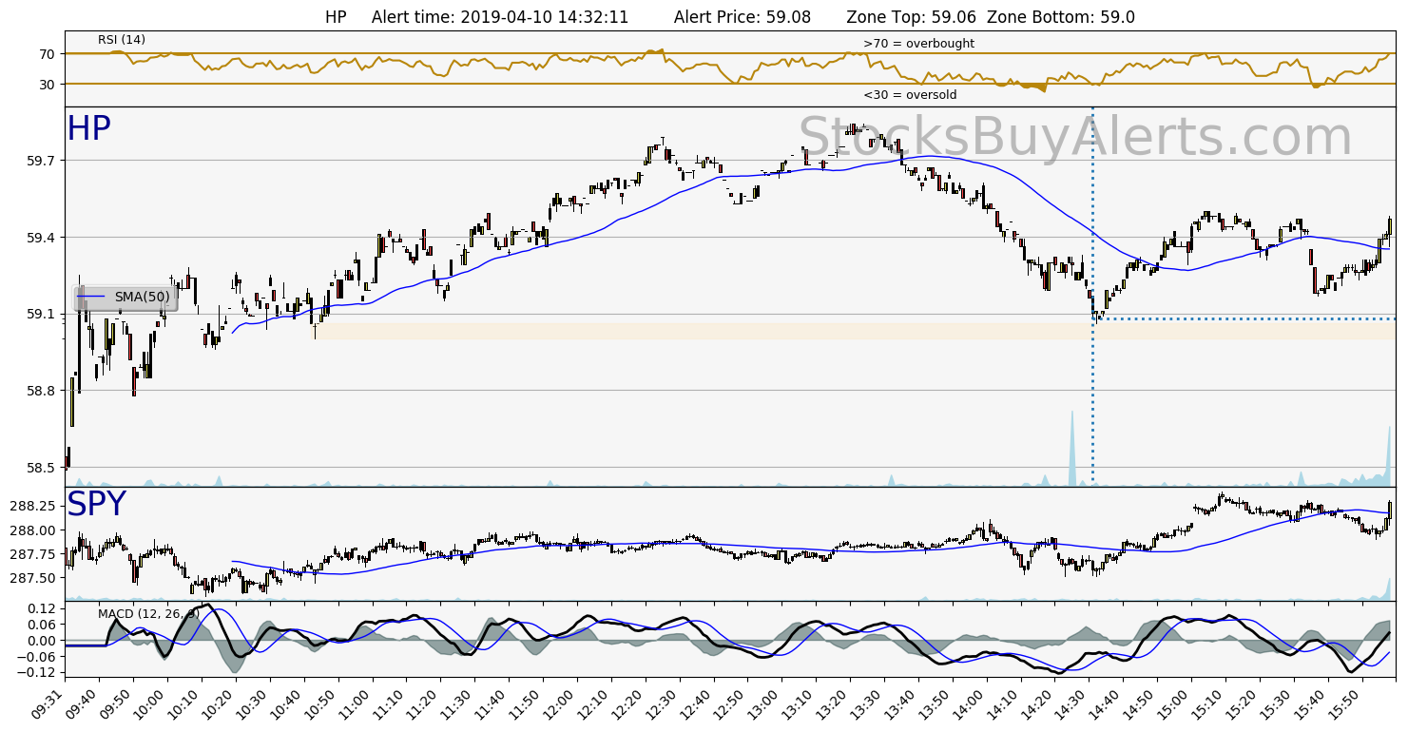
Task: Click the large volume spike near 14:28
Action: tap(1072, 449)
